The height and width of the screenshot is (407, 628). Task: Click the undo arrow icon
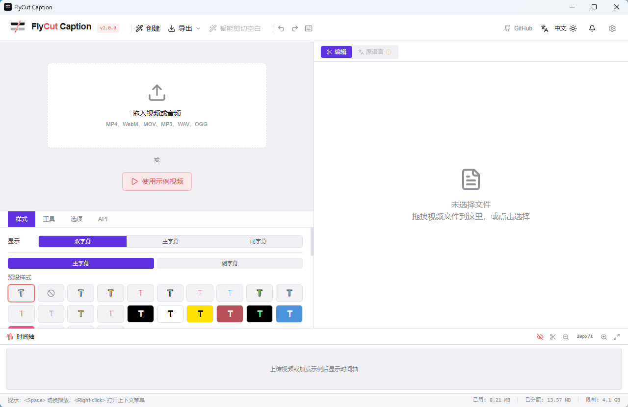[x=281, y=28]
